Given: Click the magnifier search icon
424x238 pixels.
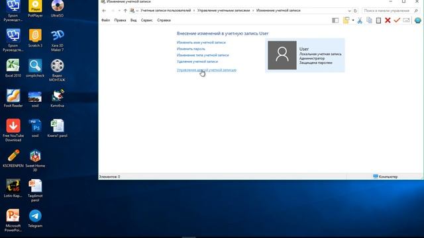Looking at the screenshot, I should pos(416,11).
